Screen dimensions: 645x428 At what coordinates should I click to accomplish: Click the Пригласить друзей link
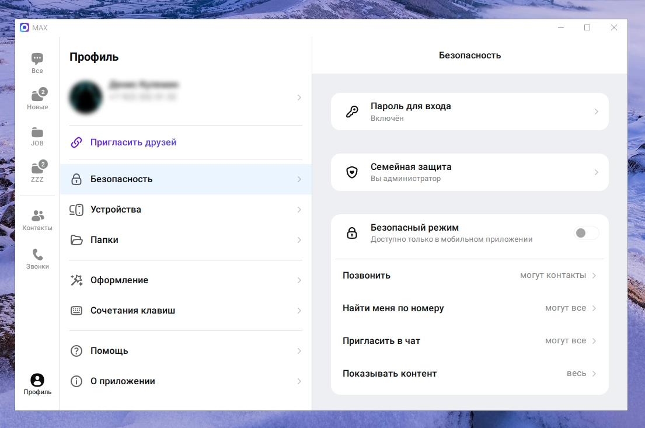point(133,142)
